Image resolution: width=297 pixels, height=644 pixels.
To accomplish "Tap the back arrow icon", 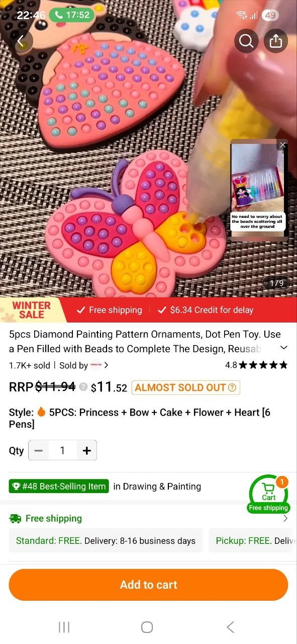I will click(21, 41).
